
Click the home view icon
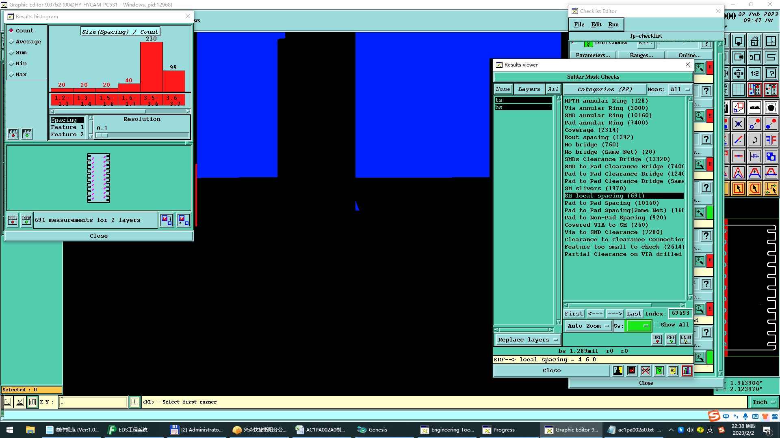tap(755, 41)
